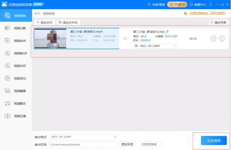Viewport: 231px width, 150px height.
Task: Click the 更改目录 button
Action: click(x=127, y=145)
